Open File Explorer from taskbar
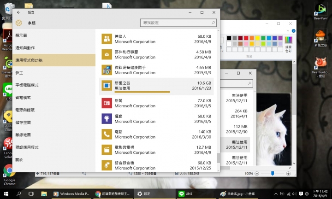The height and width of the screenshot is (199, 332). click(x=44, y=194)
